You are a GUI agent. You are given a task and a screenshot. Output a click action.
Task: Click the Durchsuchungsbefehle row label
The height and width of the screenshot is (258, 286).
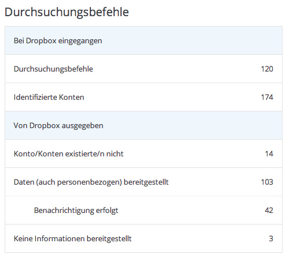(53, 69)
